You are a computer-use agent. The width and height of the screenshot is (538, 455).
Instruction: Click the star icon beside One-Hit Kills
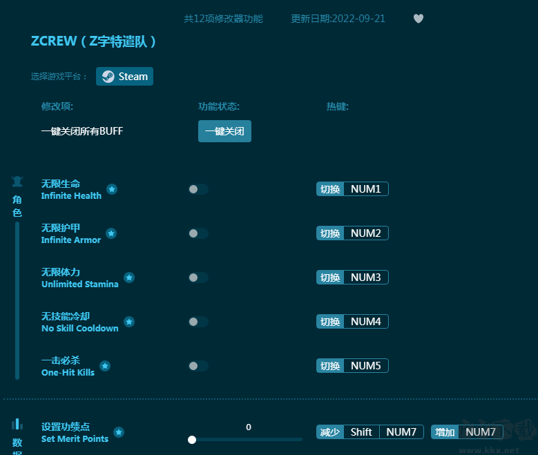tap(105, 366)
